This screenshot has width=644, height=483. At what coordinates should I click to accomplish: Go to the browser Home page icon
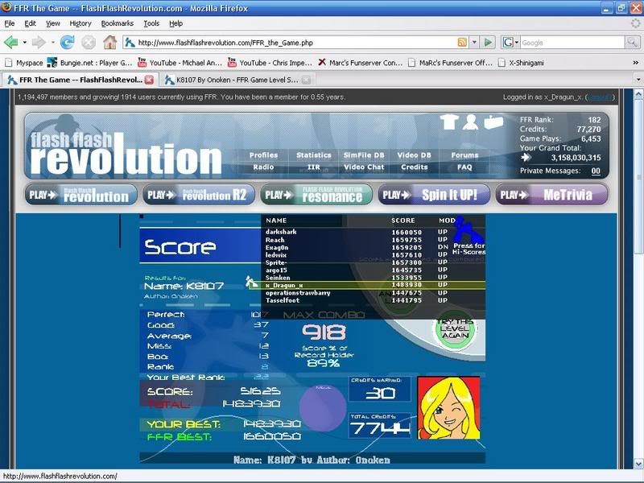110,42
